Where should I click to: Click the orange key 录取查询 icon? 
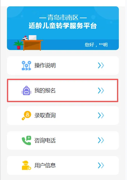(26, 115)
